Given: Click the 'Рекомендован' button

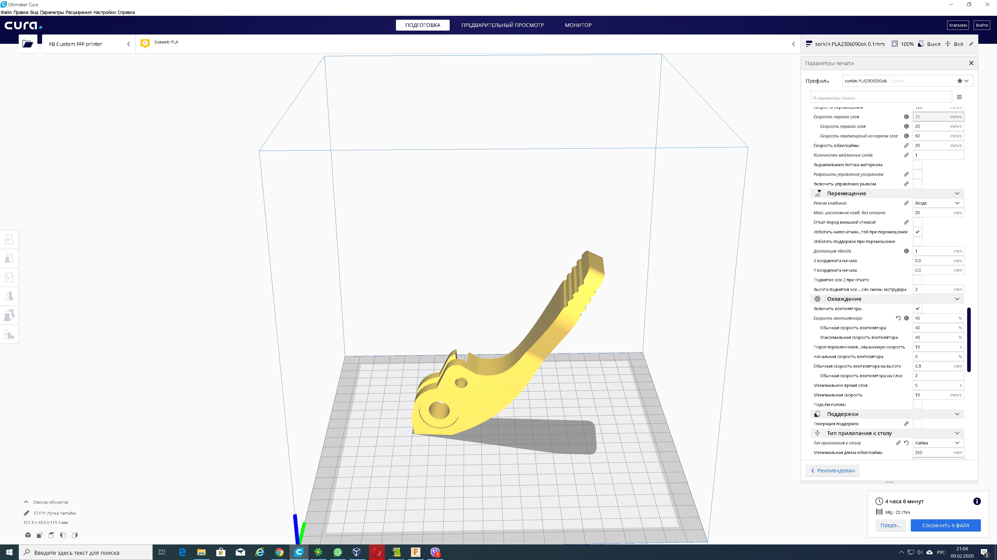Looking at the screenshot, I should [832, 470].
